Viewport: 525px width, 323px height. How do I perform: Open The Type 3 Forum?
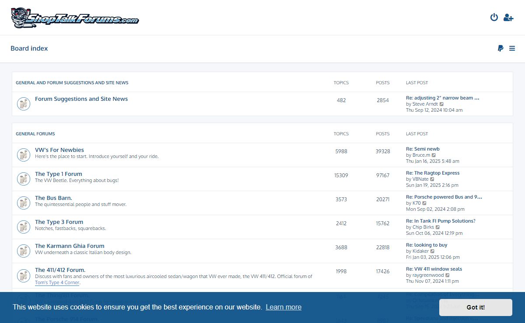click(59, 222)
